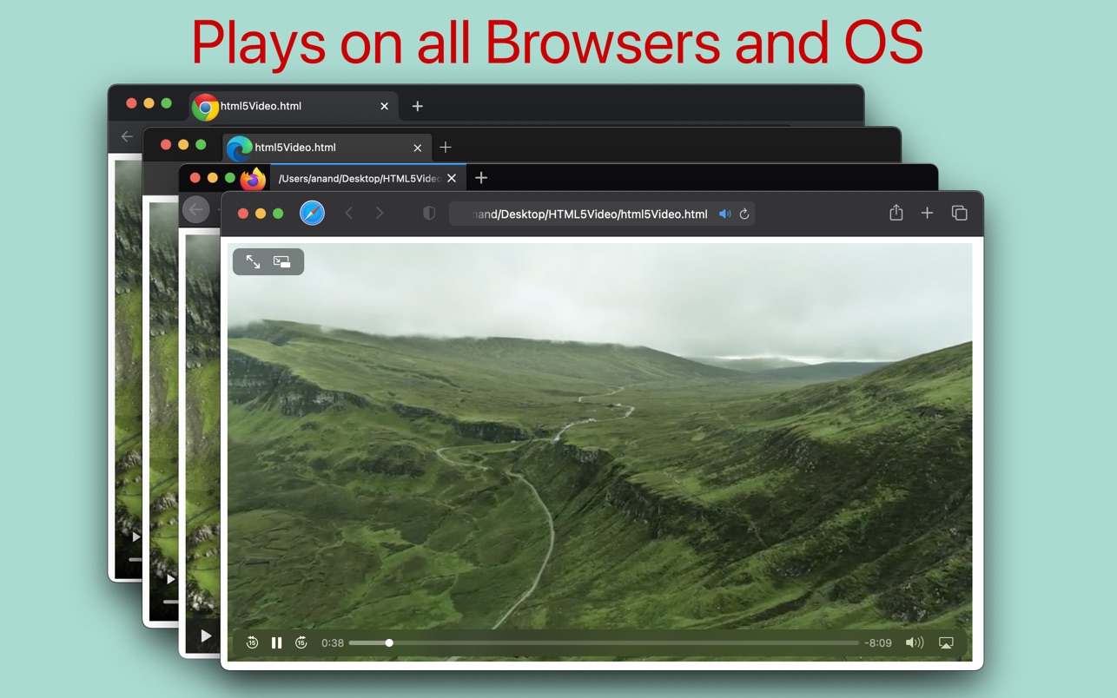
Task: Click the Safari compass icon
Action: point(313,214)
